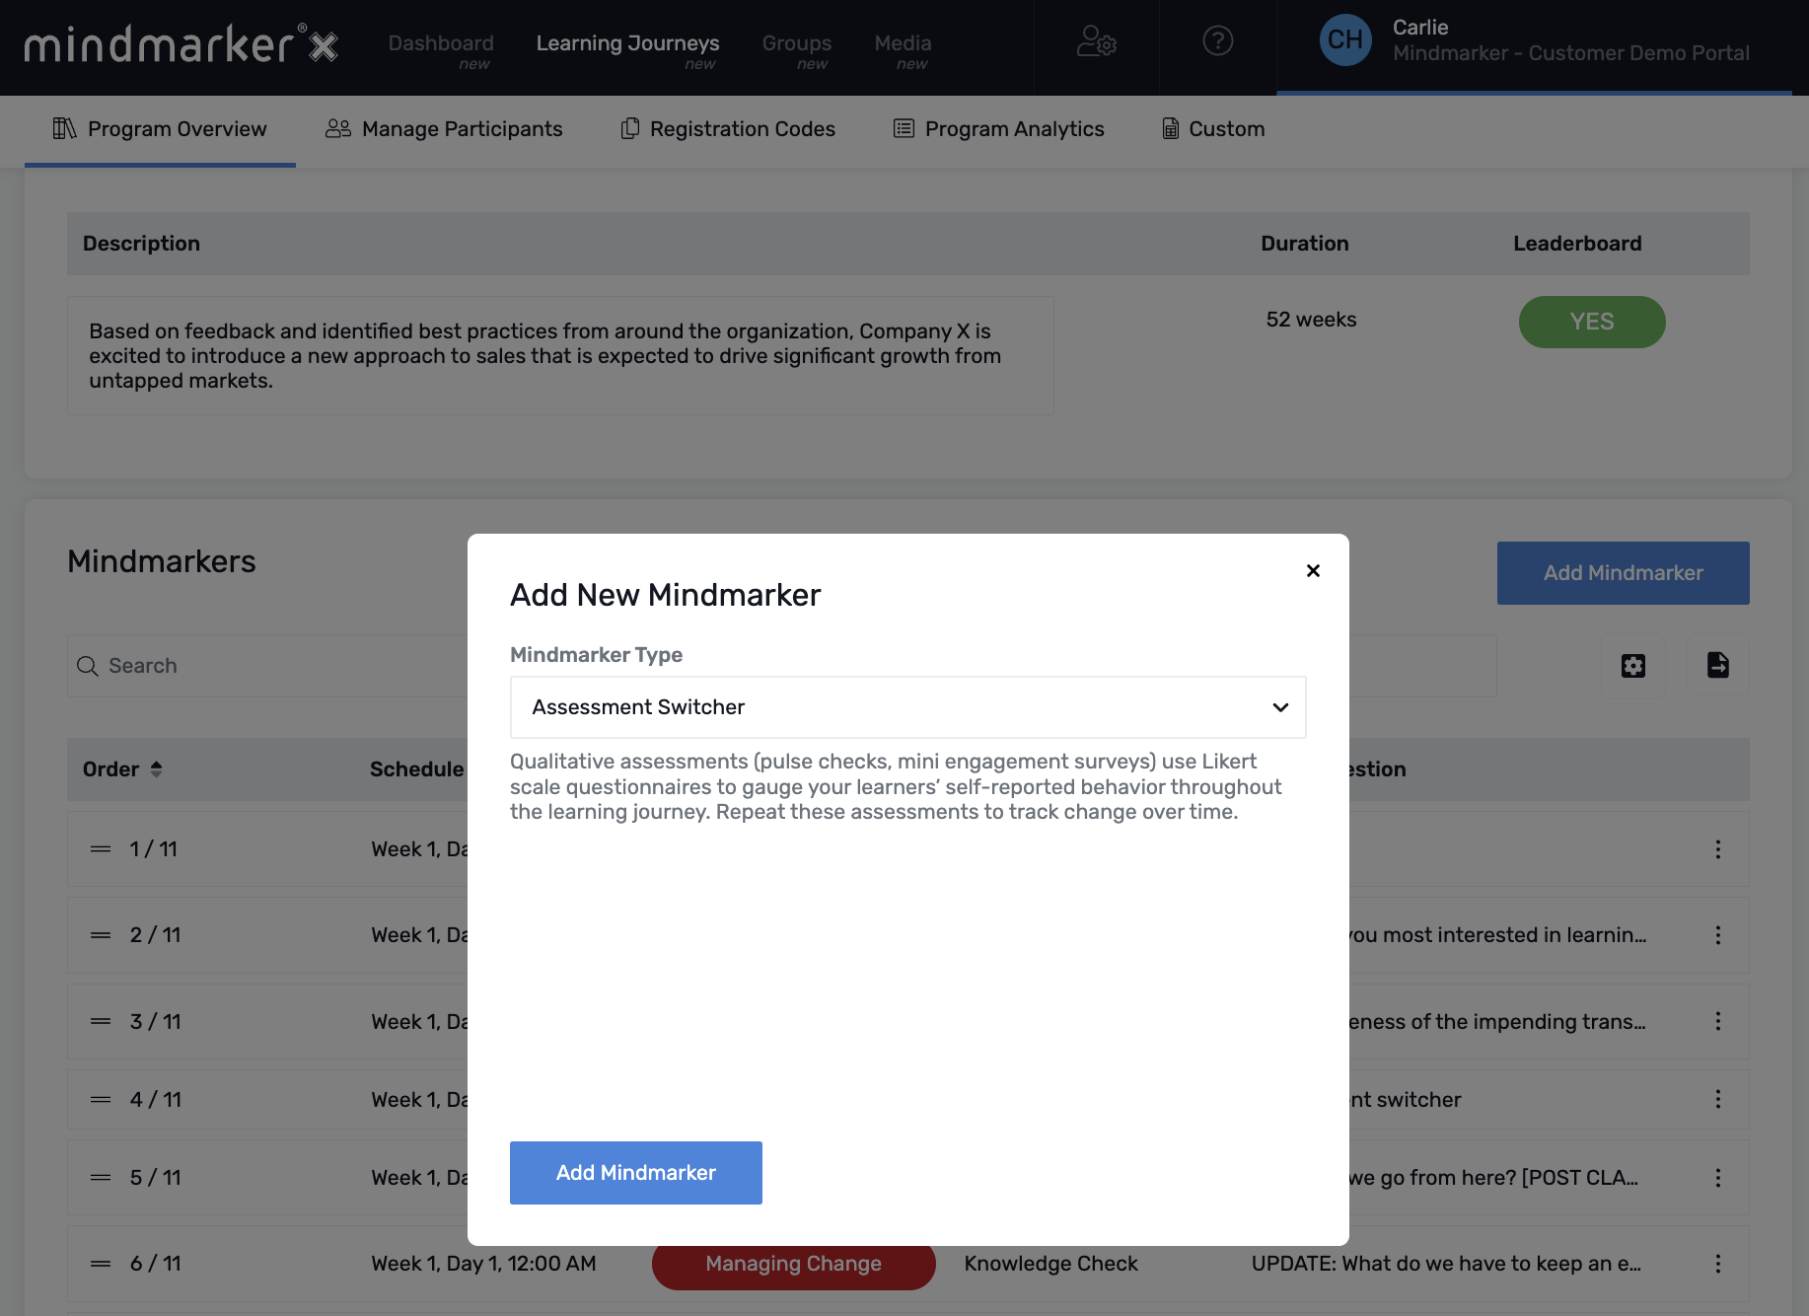The image size is (1809, 1316).
Task: Switch to the Program Analytics tab
Action: point(998,129)
